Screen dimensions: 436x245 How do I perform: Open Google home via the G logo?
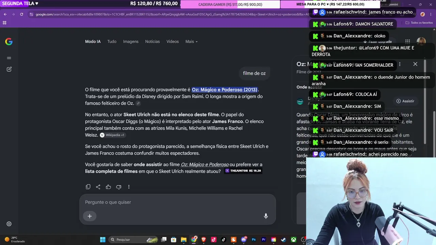pyautogui.click(x=9, y=42)
